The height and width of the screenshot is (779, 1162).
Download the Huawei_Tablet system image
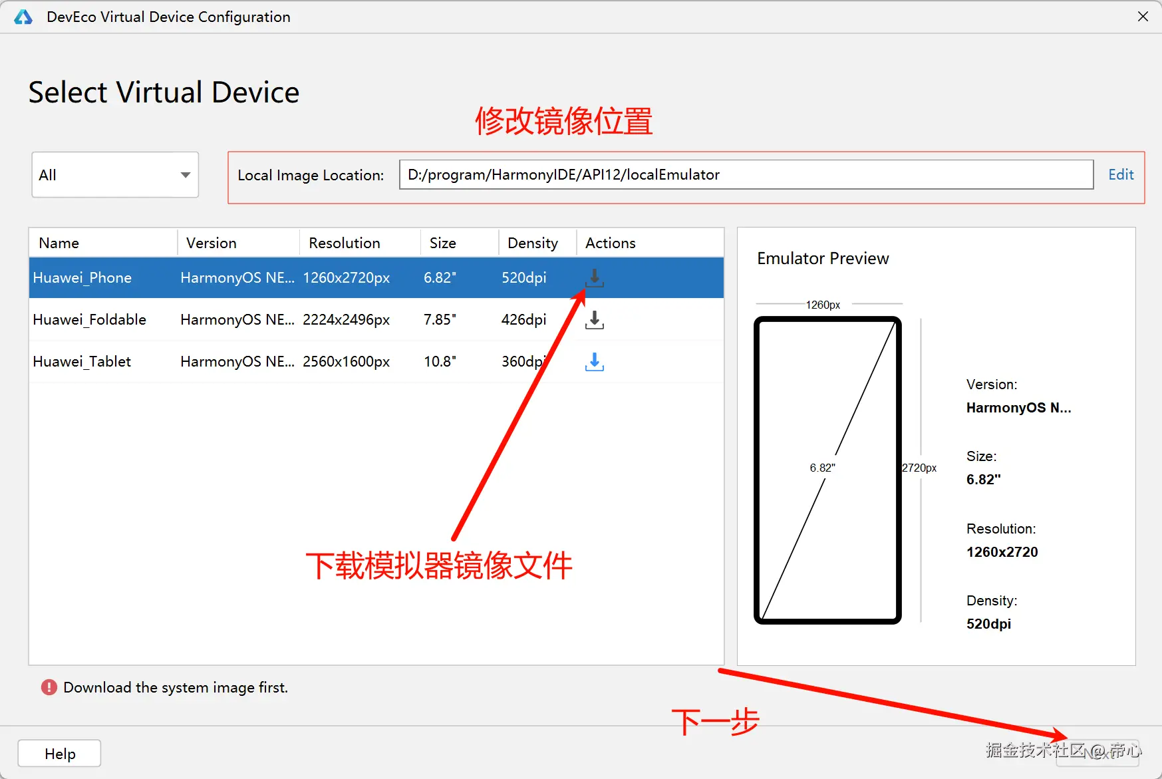pyautogui.click(x=595, y=362)
